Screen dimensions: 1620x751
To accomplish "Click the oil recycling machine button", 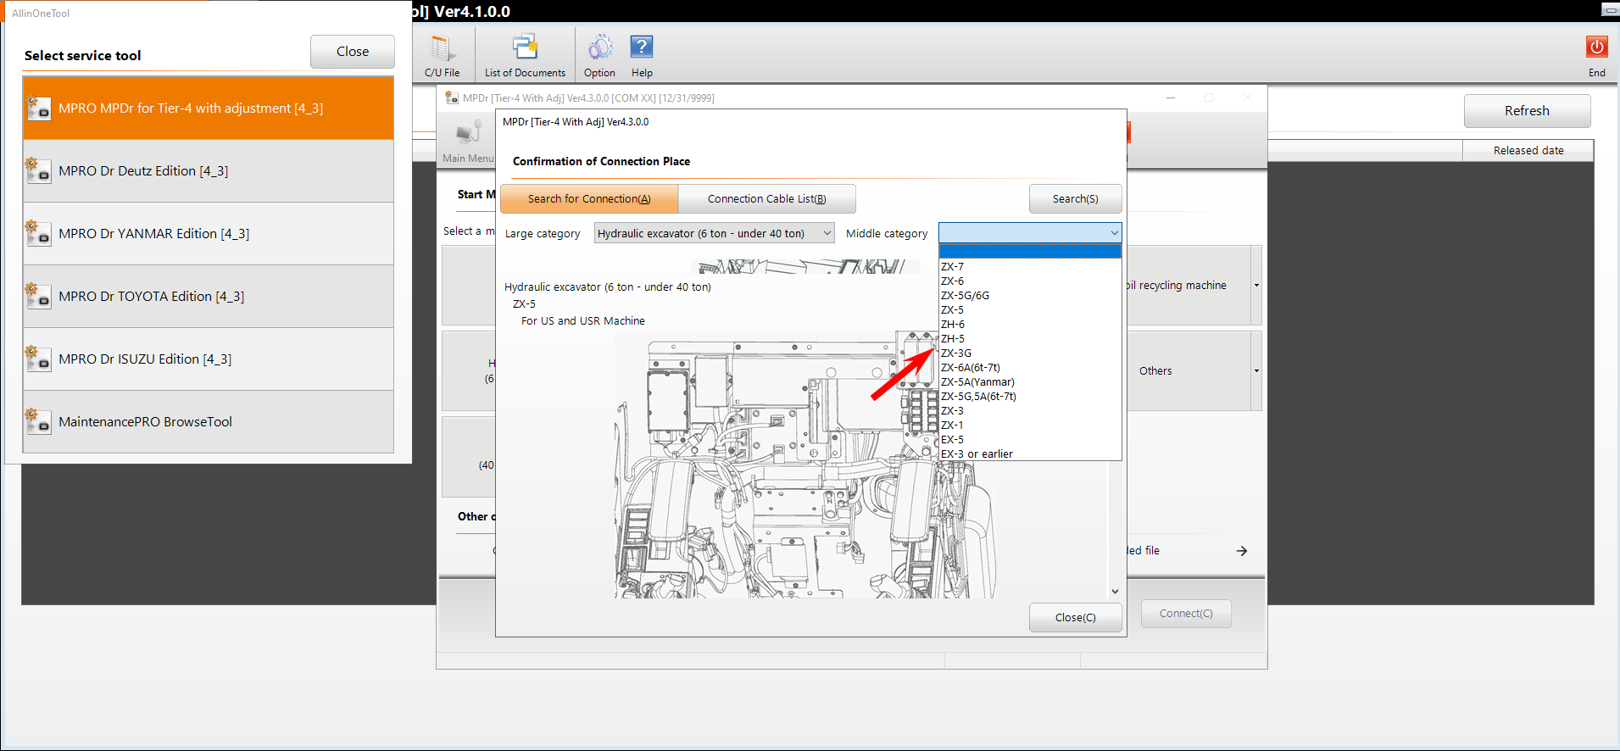I will (x=1189, y=286).
